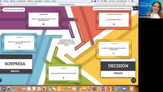Screen dimensions: 163x92
Task: Open Launchpad rocket in the dock
Action: (x=9, y=89)
